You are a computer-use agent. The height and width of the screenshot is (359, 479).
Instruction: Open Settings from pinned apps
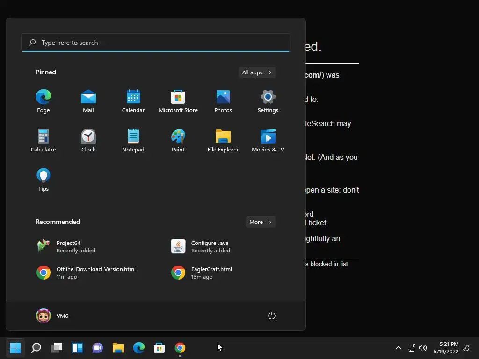click(268, 101)
